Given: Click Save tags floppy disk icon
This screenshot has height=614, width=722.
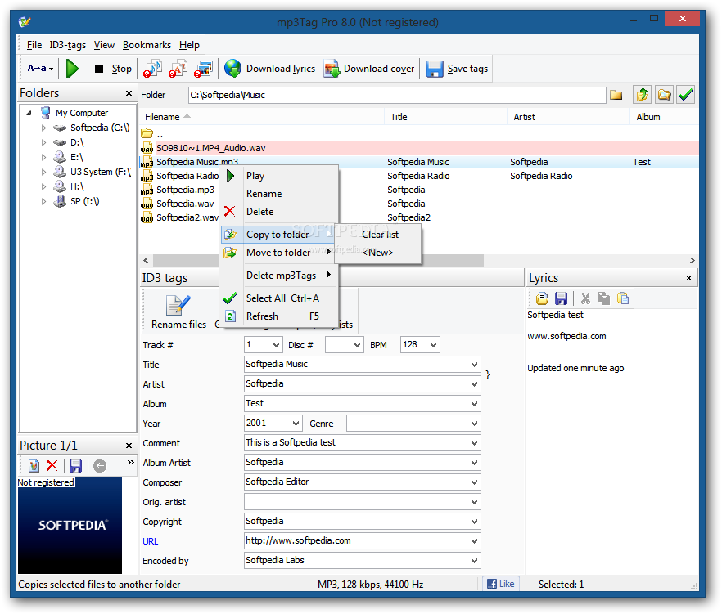Looking at the screenshot, I should tap(435, 69).
